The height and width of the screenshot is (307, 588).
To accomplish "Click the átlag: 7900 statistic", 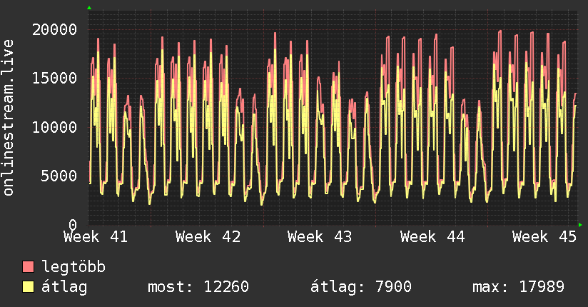I will point(361,287).
